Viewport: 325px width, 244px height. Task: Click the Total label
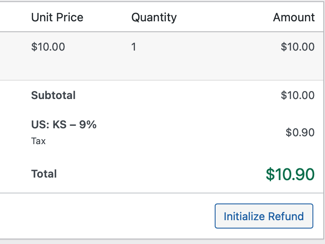coord(44,174)
